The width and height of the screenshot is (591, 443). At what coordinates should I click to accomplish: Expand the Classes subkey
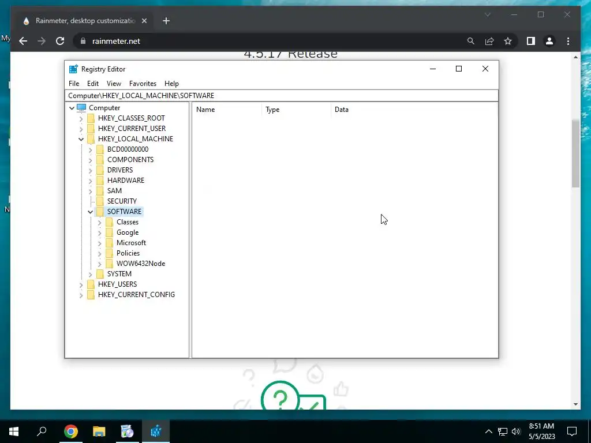click(99, 222)
